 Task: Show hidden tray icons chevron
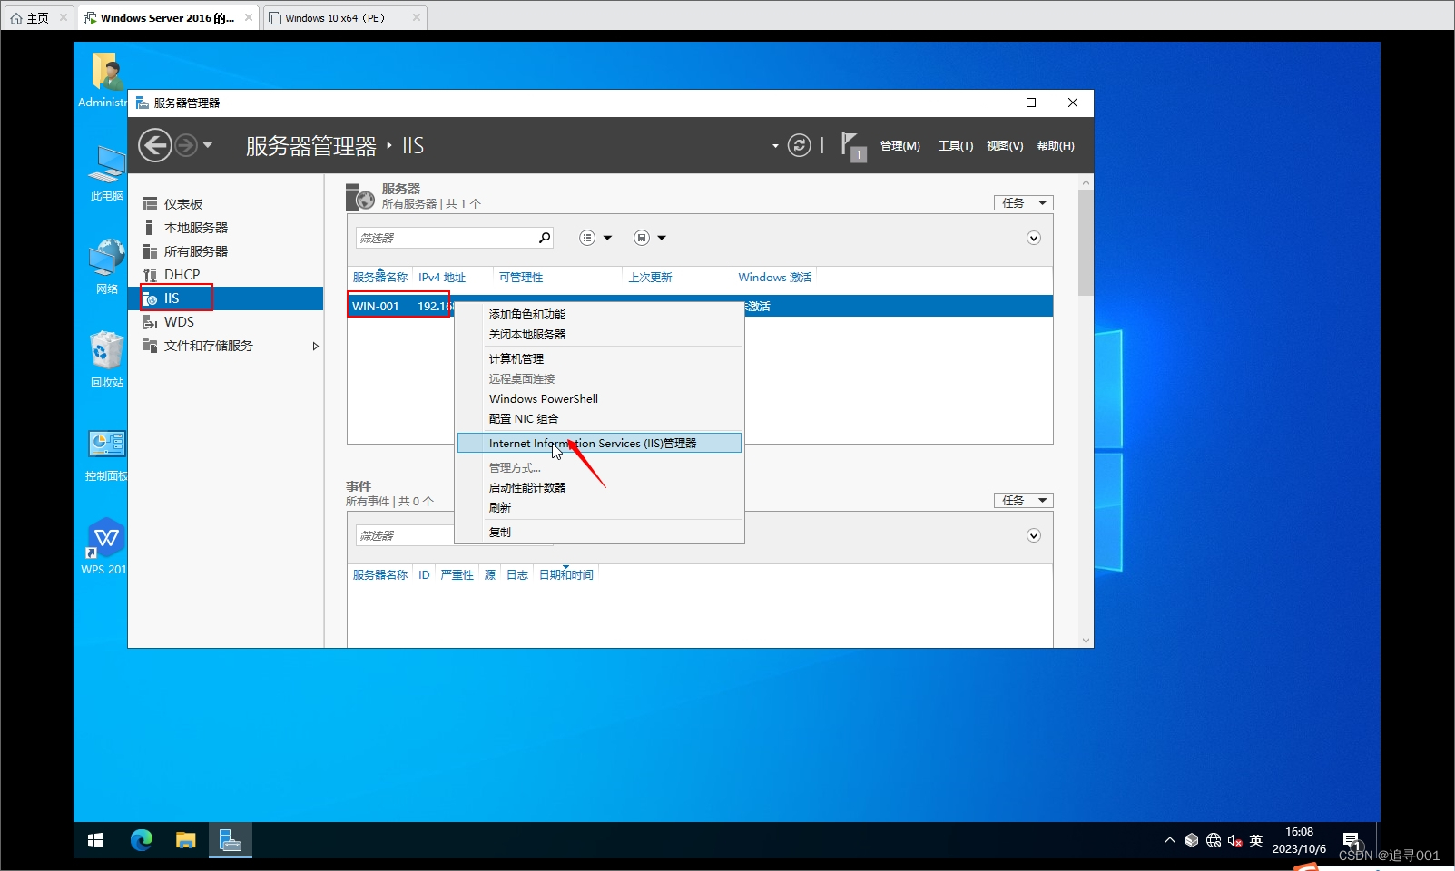click(1169, 840)
